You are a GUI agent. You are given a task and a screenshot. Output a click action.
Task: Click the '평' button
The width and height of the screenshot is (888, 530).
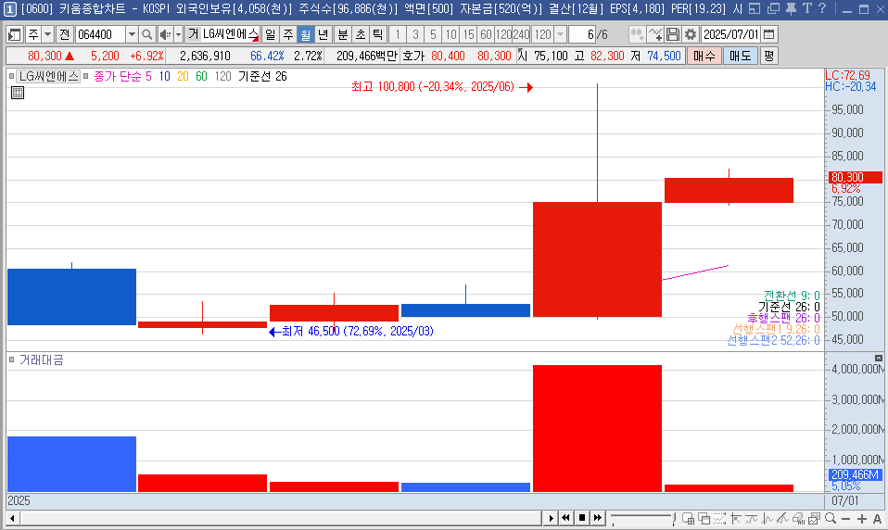click(x=768, y=56)
